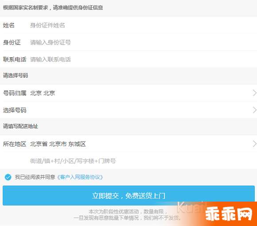Select the 北京省 北京市 东城区 region
This screenshot has width=257, height=226.
(x=58, y=144)
